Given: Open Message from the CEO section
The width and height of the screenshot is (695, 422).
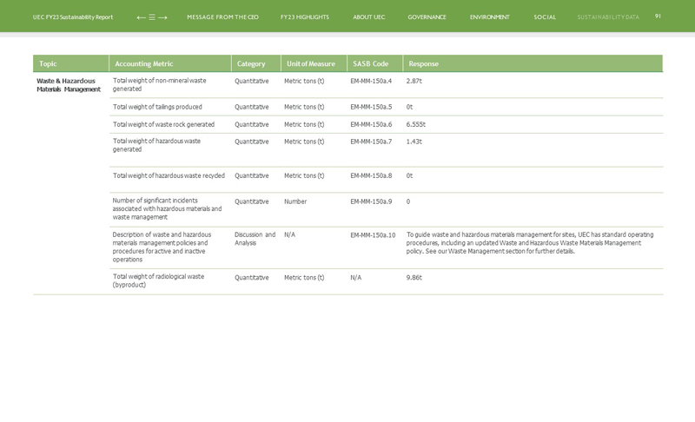Looking at the screenshot, I should [x=222, y=17].
